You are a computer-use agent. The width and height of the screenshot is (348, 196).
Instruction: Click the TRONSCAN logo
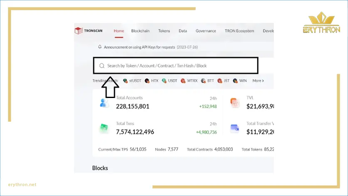click(89, 31)
